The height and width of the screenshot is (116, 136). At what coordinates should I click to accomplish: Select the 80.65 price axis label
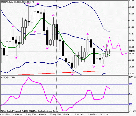[132, 47]
